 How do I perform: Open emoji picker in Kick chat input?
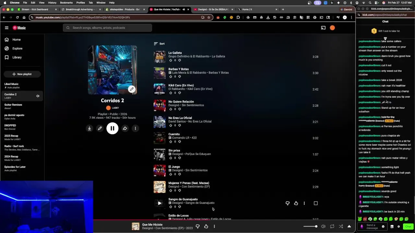(x=383, y=227)
